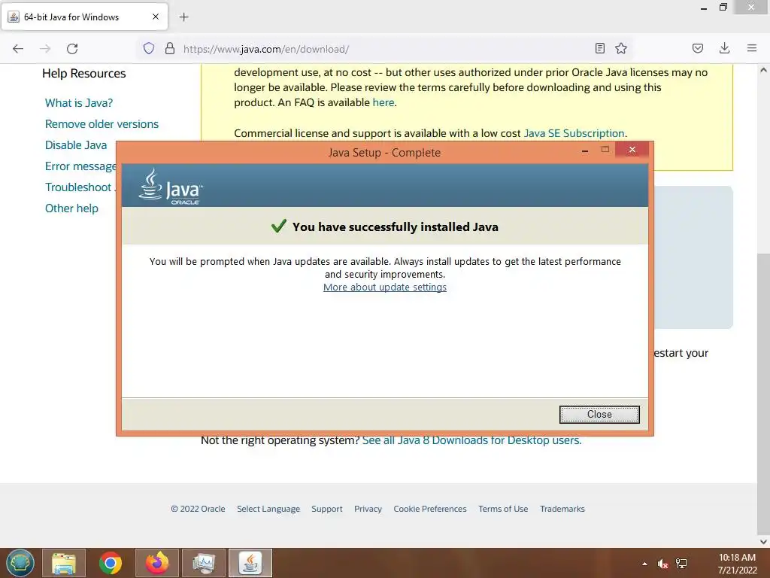This screenshot has height=578, width=770.
Task: Open Disable Java help link
Action: [x=76, y=145]
